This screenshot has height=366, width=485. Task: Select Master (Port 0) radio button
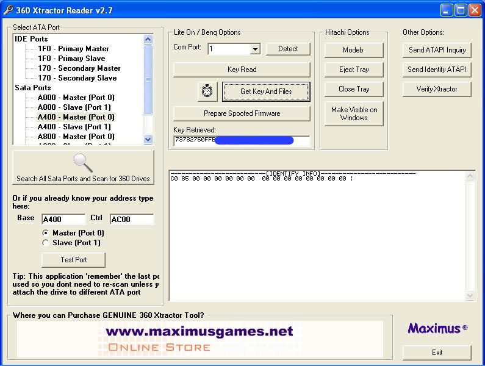tap(46, 232)
